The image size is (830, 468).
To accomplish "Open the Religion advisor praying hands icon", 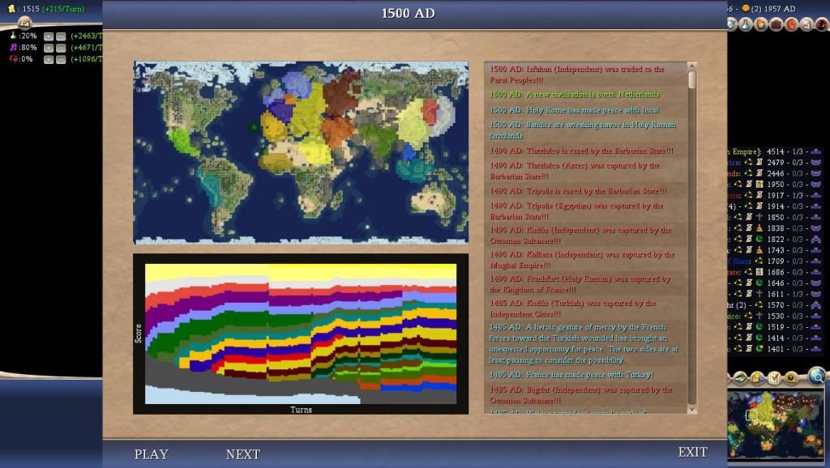I will click(761, 24).
